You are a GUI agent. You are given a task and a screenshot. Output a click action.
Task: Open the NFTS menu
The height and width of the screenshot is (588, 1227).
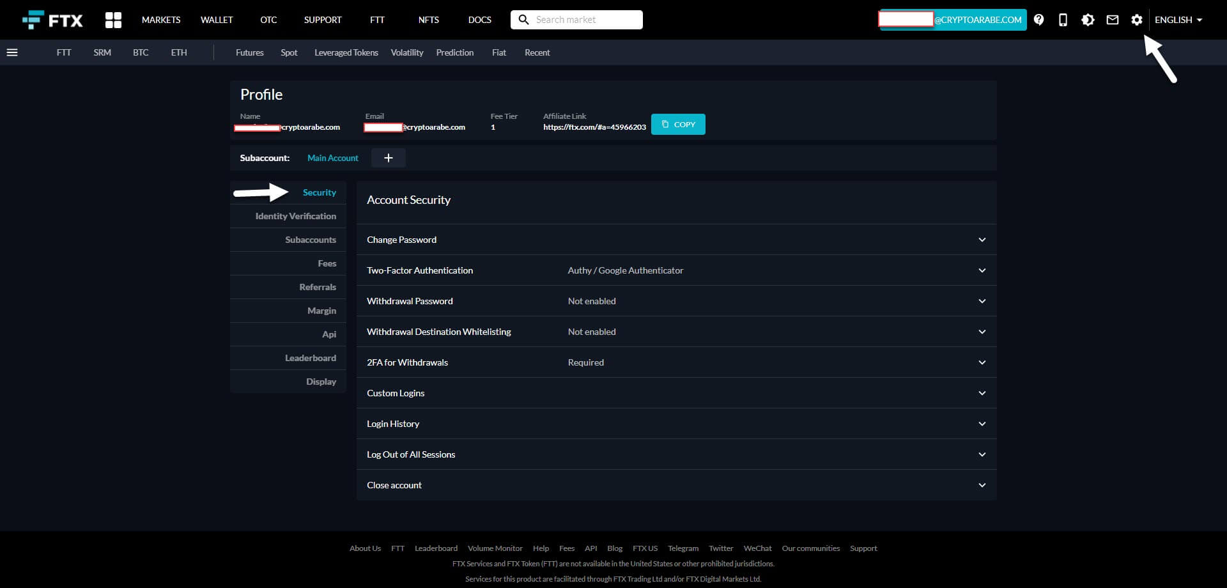pyautogui.click(x=428, y=20)
